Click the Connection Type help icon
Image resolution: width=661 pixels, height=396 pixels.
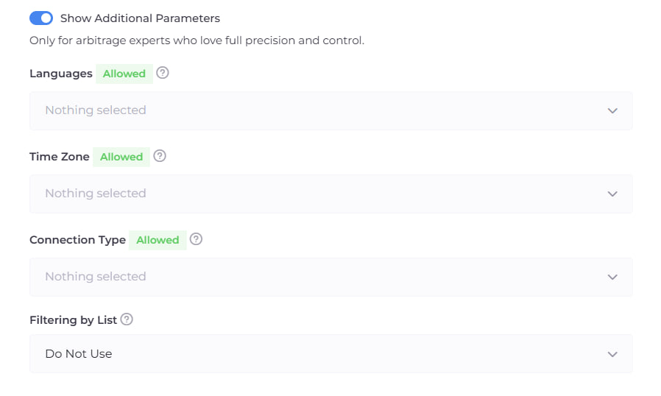point(196,239)
